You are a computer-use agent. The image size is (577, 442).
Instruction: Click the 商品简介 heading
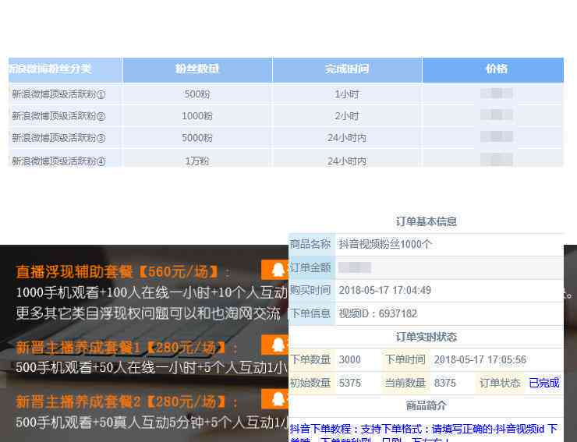tap(427, 405)
